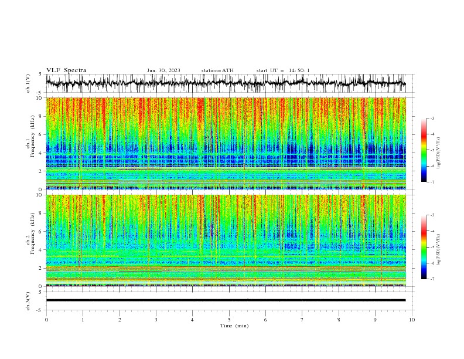Click time axis tick label "5"
Viewport: 464px width, 359px height.
tap(229, 320)
